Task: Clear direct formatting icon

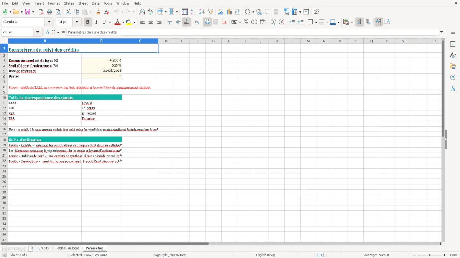Action: click(x=107, y=12)
